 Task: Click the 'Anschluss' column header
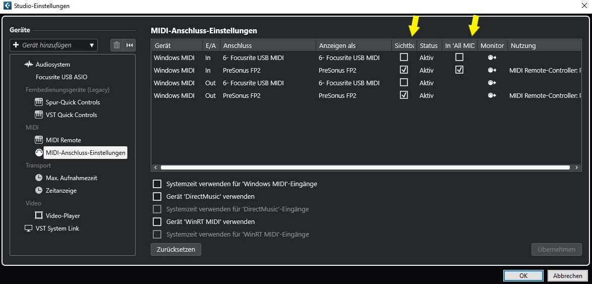[267, 45]
